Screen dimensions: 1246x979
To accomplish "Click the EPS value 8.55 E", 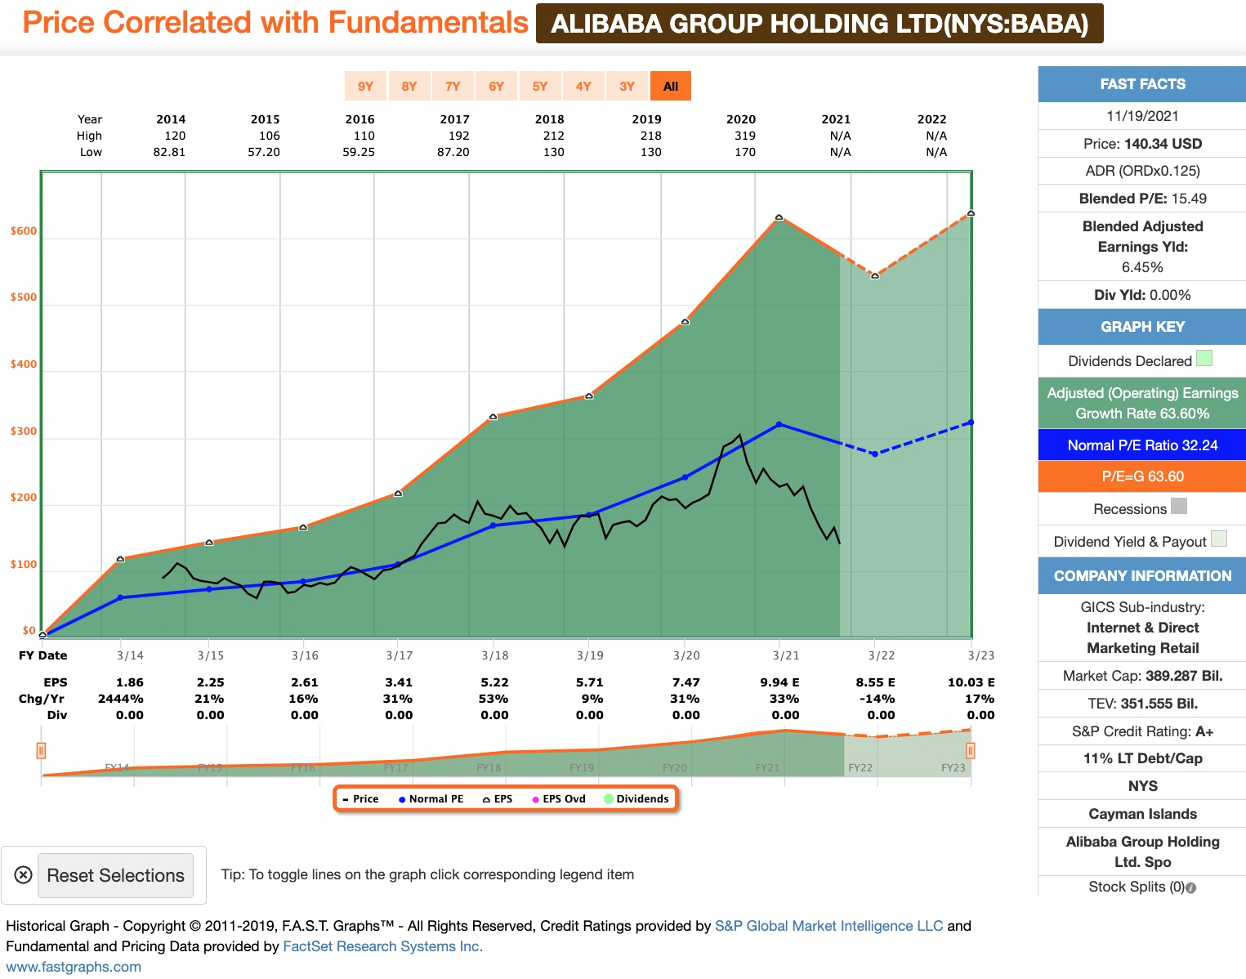I will click(875, 682).
